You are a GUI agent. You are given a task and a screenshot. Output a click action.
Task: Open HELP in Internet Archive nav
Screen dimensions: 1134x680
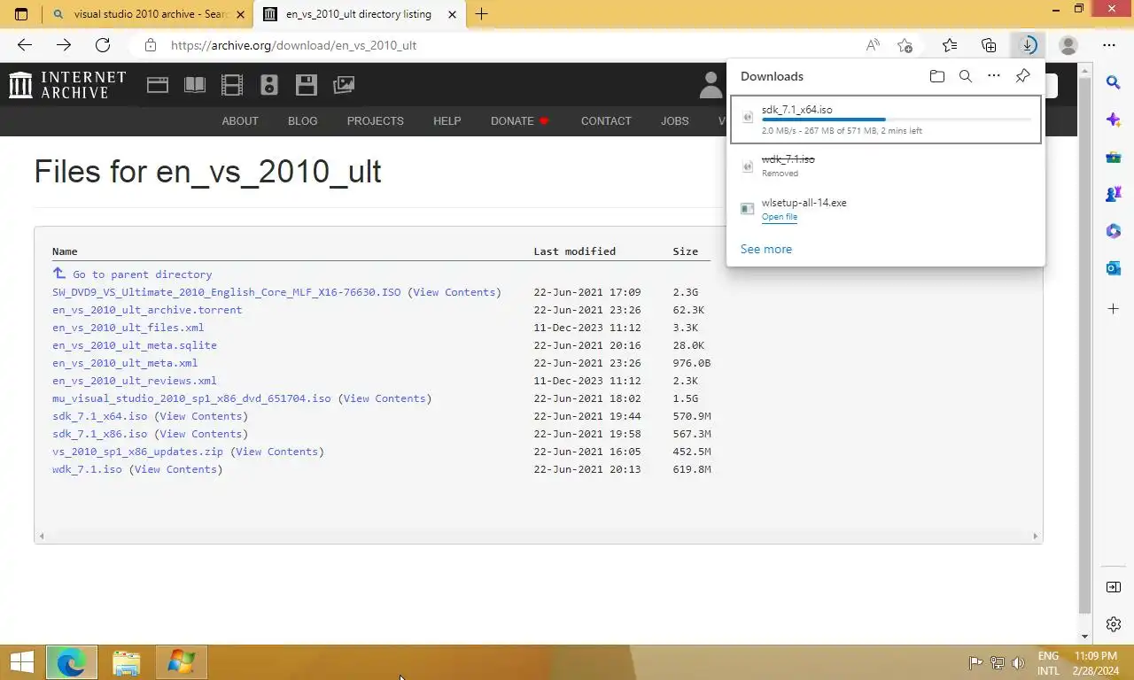coord(447,121)
